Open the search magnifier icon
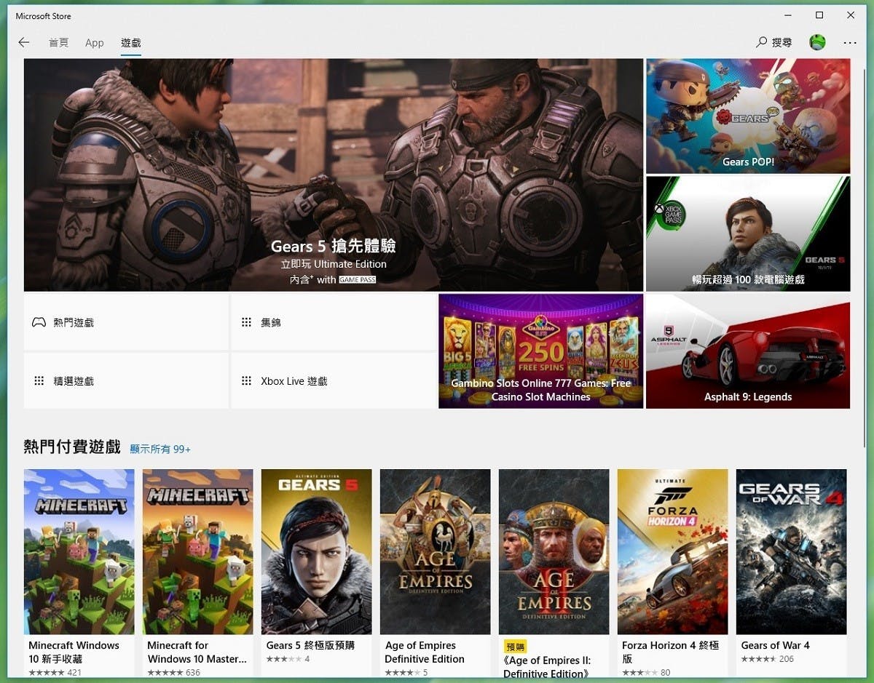Screen dimensions: 874x683 (x=762, y=43)
